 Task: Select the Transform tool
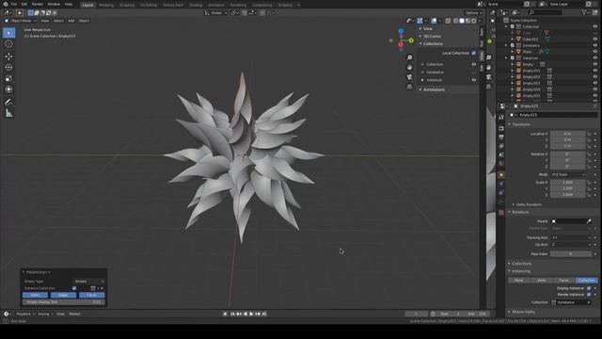(8, 89)
